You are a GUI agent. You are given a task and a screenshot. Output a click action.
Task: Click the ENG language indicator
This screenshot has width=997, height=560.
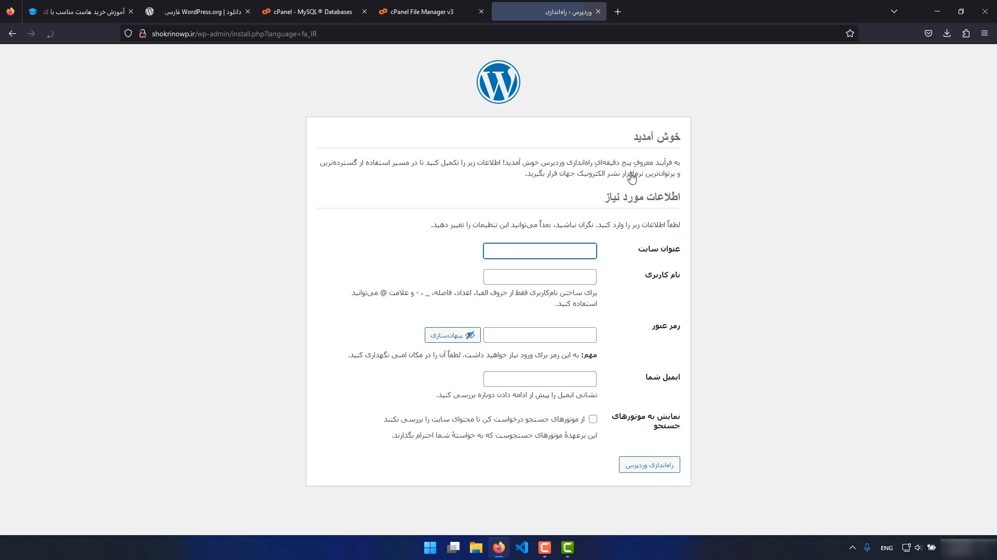pyautogui.click(x=887, y=548)
